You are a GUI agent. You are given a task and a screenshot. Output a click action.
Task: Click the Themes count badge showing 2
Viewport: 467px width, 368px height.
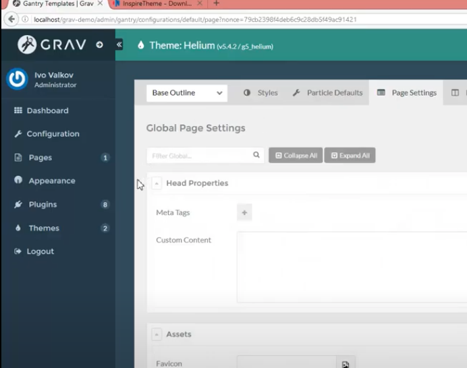(105, 228)
